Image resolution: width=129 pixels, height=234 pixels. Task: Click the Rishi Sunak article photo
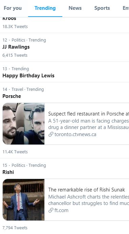point(23,200)
